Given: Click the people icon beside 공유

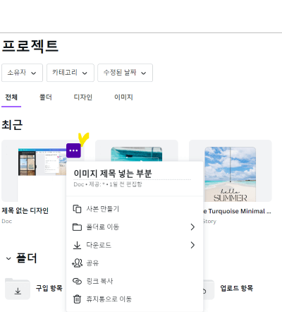Looking at the screenshot, I should [77, 263].
